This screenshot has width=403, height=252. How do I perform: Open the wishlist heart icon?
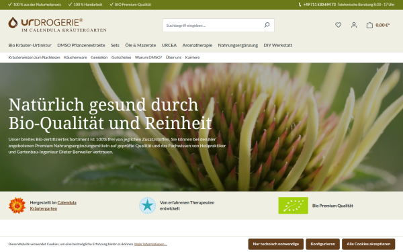[339, 25]
